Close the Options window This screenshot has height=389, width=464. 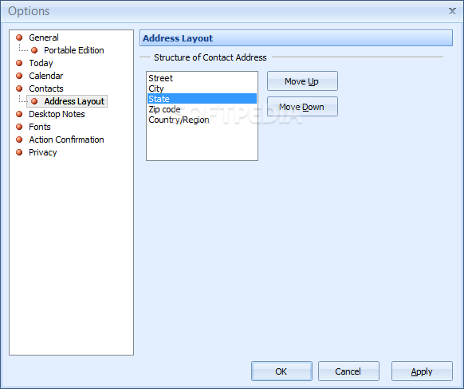click(x=452, y=11)
